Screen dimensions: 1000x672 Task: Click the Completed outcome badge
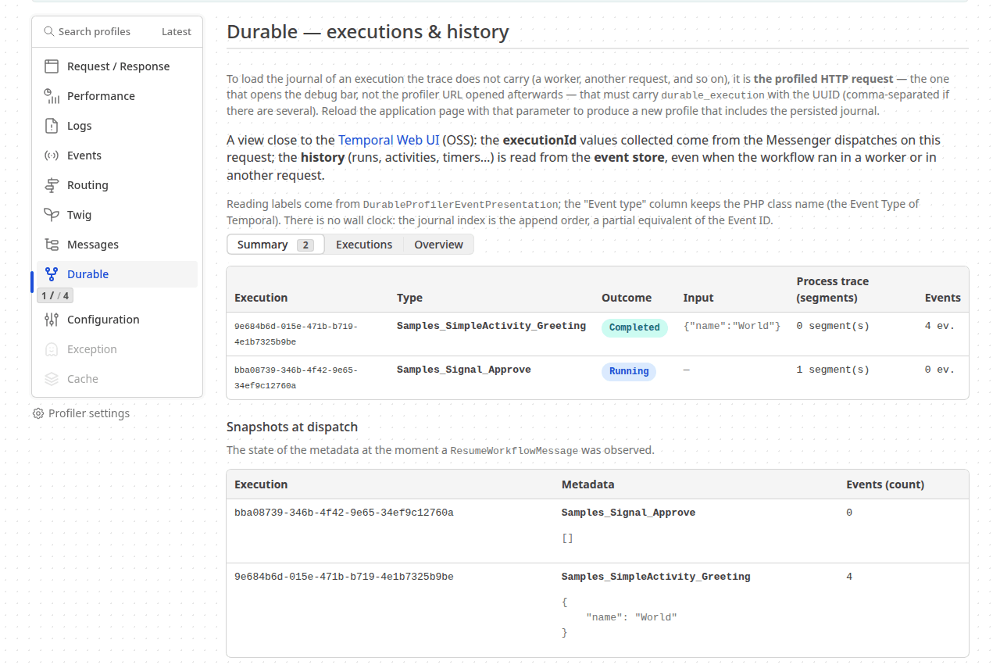click(x=634, y=327)
